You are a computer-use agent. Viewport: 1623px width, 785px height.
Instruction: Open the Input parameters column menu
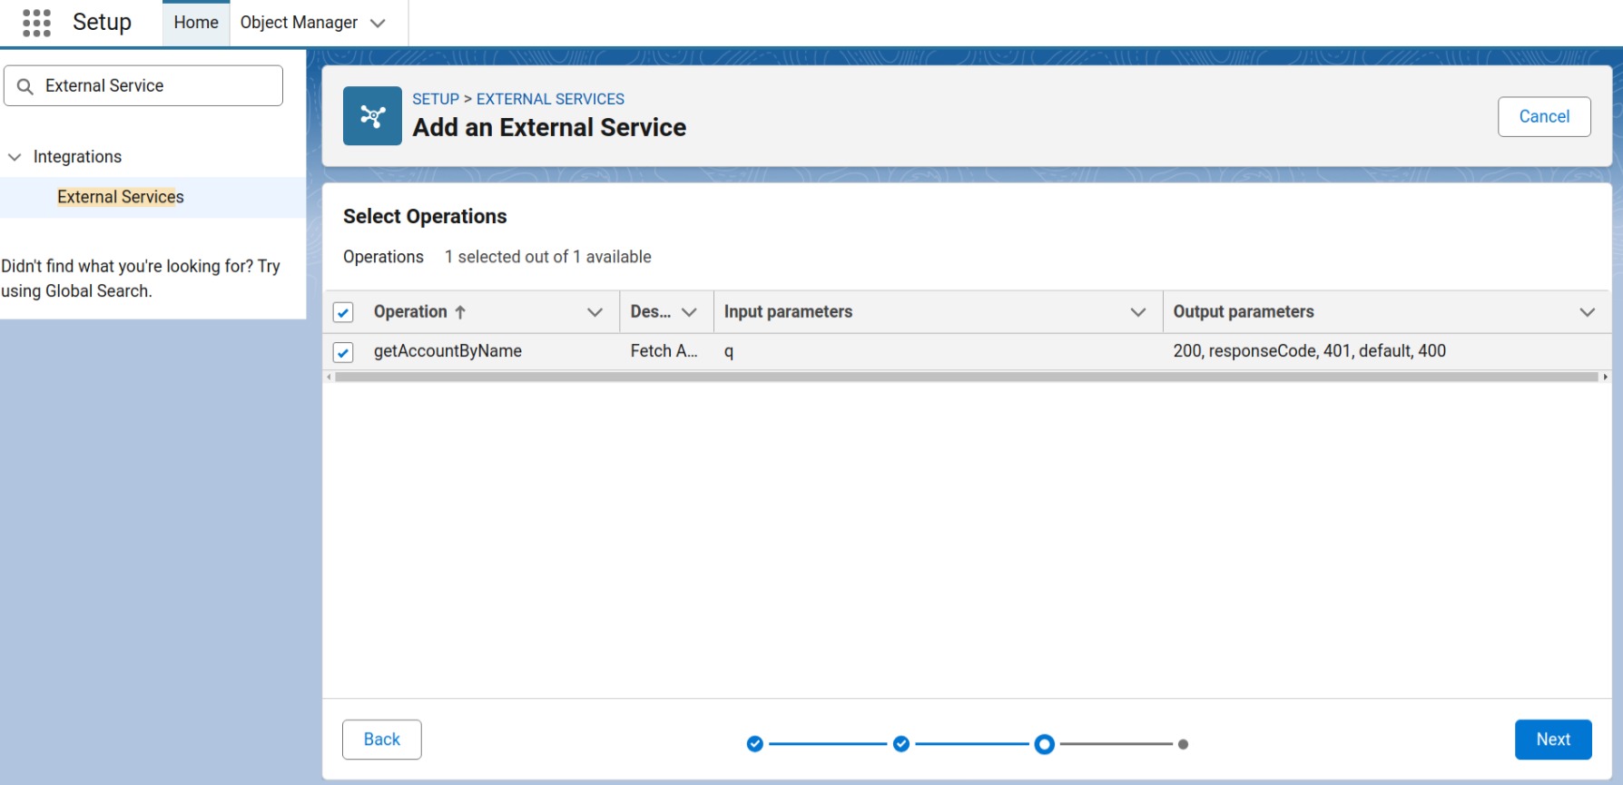(1139, 311)
